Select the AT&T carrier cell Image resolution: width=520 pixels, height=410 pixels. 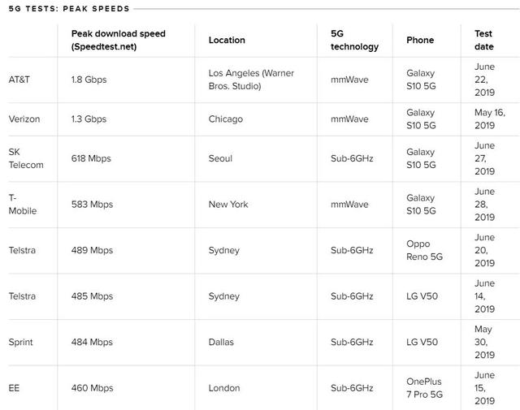(24, 80)
